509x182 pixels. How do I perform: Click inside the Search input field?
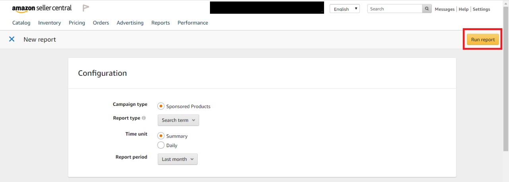[395, 9]
